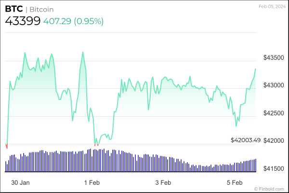The height and width of the screenshot is (193, 289).
Task: Click the 407.29 (0.95%) price change
Action: [x=73, y=21]
